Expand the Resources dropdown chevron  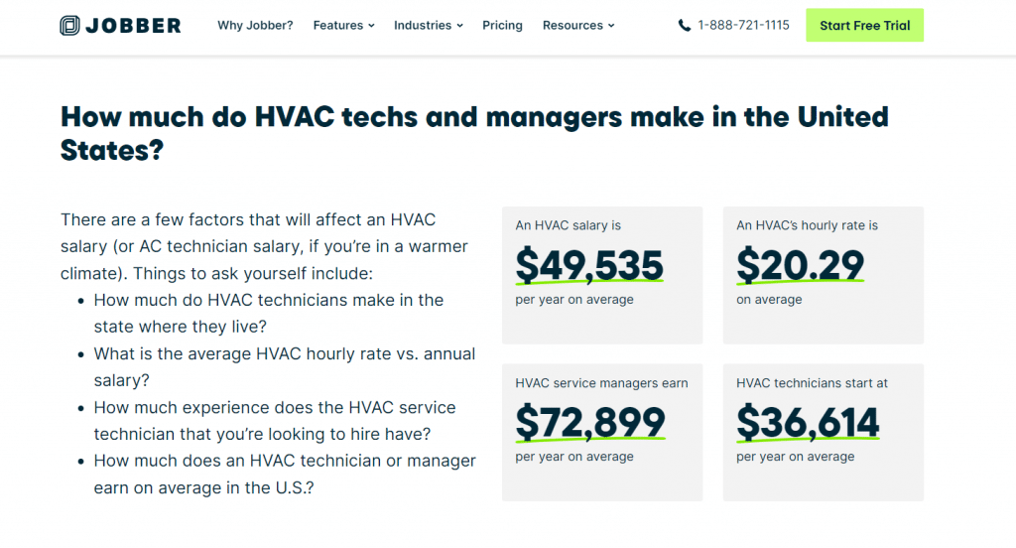tap(611, 26)
